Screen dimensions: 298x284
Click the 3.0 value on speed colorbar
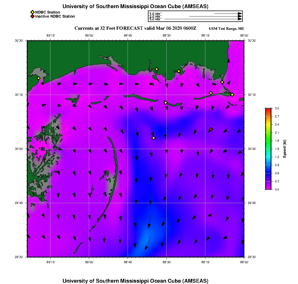[x=277, y=108]
